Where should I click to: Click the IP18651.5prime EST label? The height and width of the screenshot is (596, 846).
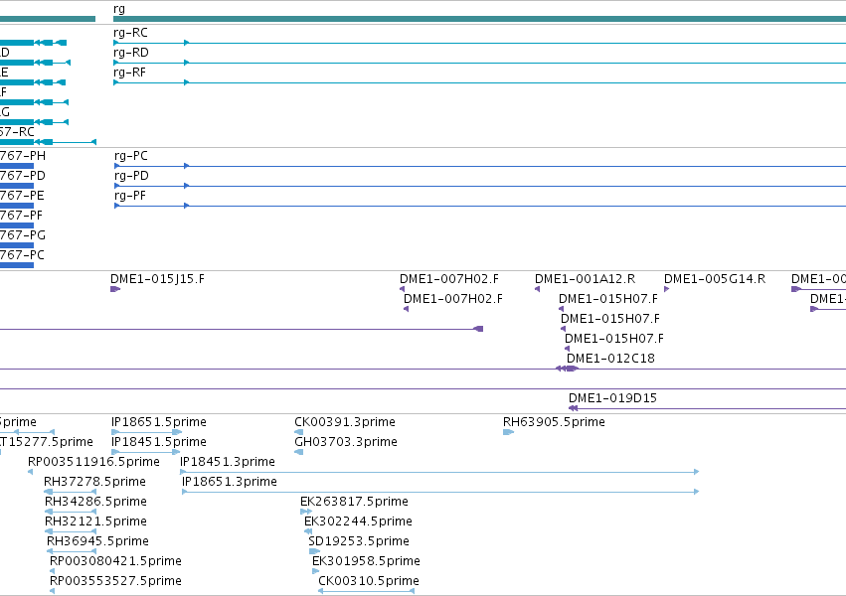[159, 422]
